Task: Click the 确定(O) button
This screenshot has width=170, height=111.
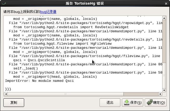Action: 156,102
